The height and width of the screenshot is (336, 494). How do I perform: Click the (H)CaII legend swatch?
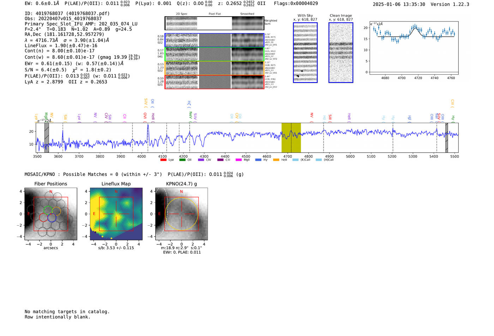coord(319,160)
